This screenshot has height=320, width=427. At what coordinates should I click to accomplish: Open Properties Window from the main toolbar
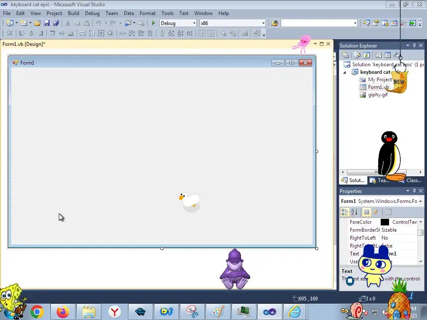click(376, 23)
